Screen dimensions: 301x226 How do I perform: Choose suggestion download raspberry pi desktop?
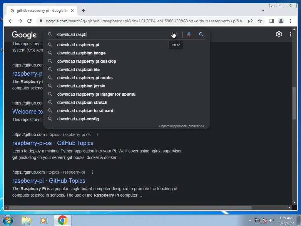126,61
